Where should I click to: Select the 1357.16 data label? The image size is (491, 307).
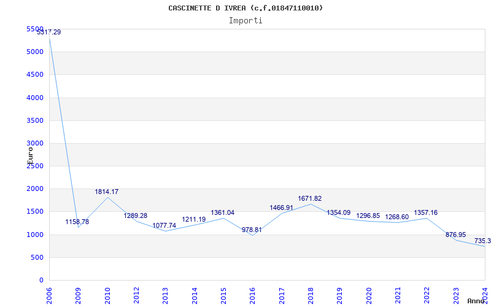click(426, 212)
